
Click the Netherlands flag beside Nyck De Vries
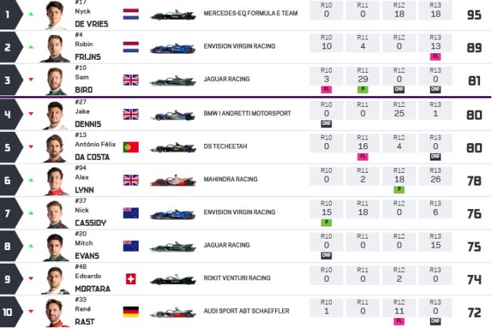pyautogui.click(x=131, y=14)
